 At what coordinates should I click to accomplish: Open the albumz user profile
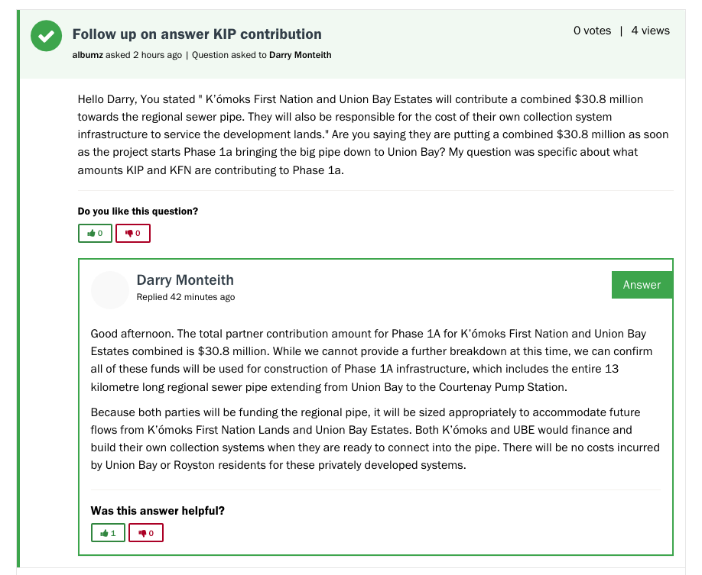(x=88, y=55)
